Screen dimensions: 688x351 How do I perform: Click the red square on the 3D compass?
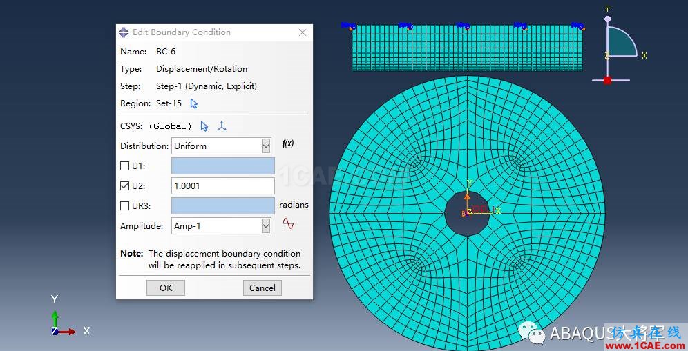pyautogui.click(x=607, y=80)
